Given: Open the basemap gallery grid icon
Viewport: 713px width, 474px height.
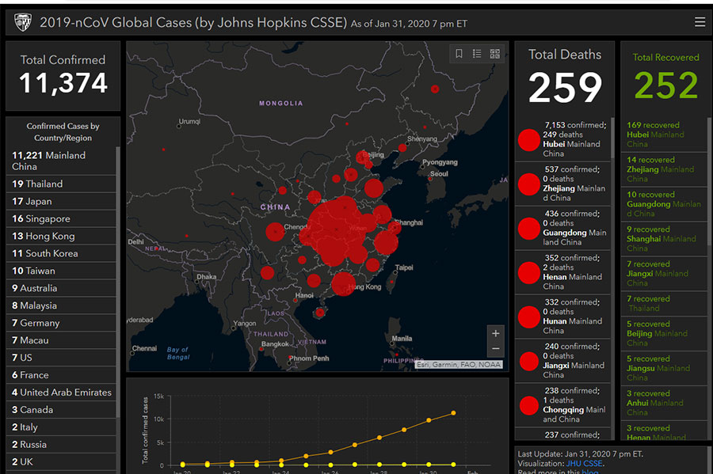Looking at the screenshot, I should [x=494, y=54].
